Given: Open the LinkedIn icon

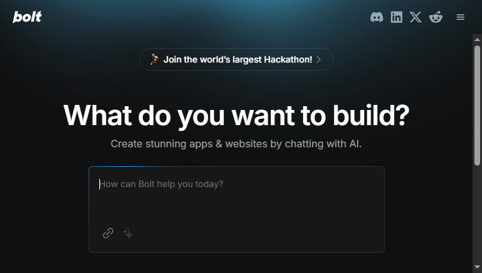Looking at the screenshot, I should pos(396,17).
